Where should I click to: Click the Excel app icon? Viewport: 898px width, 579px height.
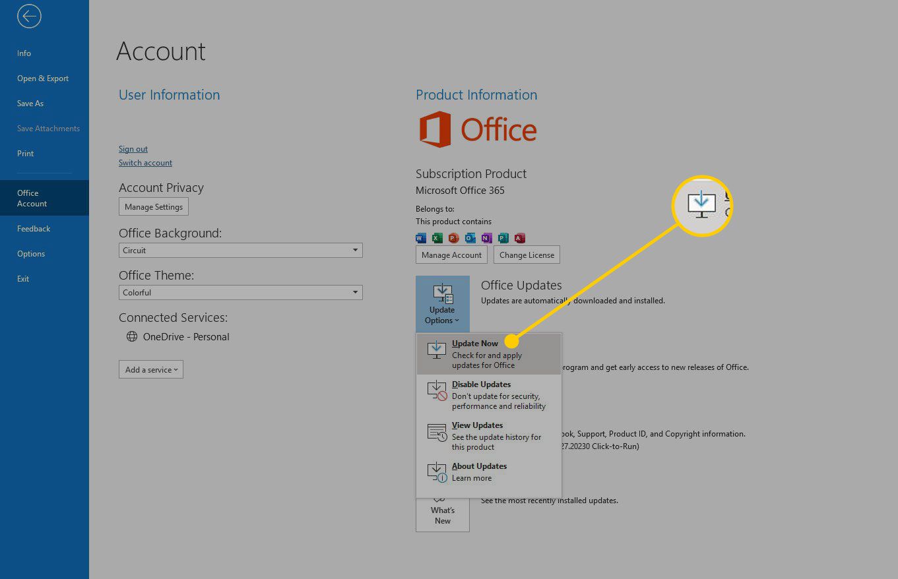(x=437, y=238)
